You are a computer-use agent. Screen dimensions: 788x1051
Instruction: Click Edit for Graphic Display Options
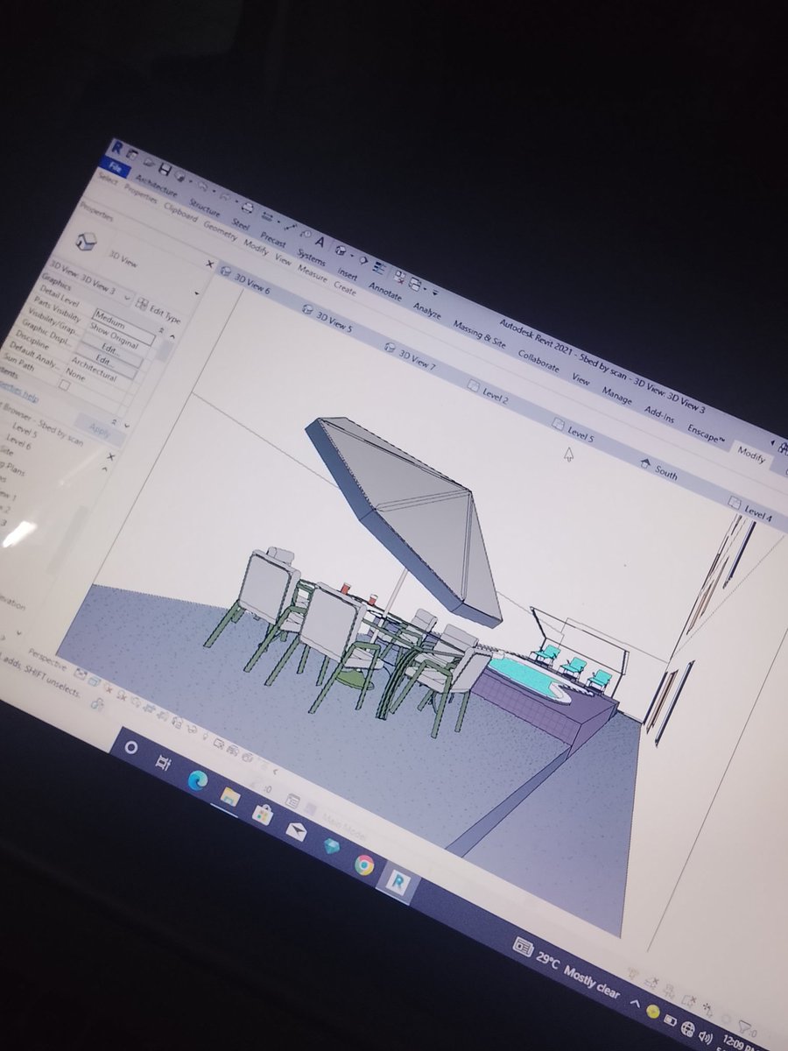pos(107,359)
